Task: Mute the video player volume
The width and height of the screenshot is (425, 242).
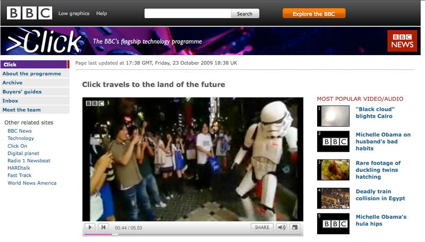Action: (x=282, y=227)
